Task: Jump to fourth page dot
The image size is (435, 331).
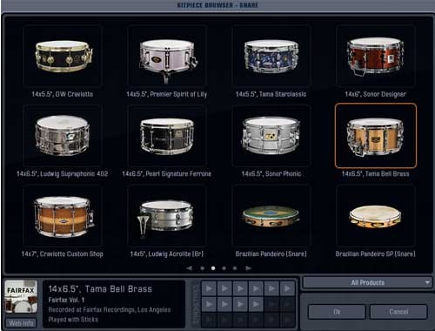Action: (235, 268)
